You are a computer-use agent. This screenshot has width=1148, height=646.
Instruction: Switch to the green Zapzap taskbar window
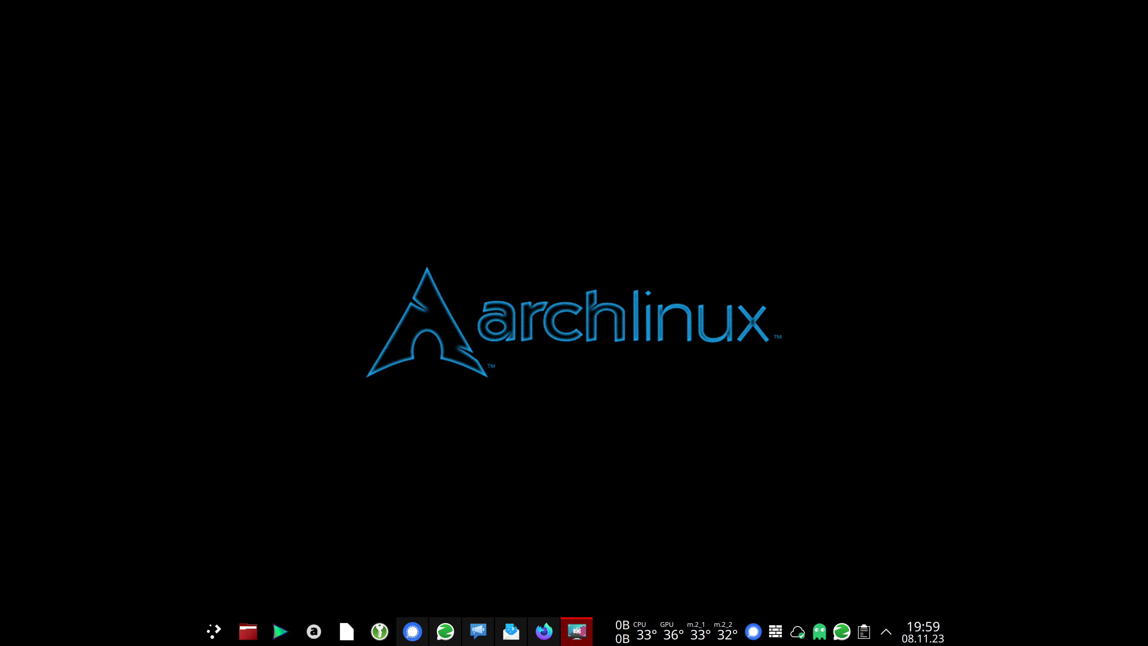(445, 631)
